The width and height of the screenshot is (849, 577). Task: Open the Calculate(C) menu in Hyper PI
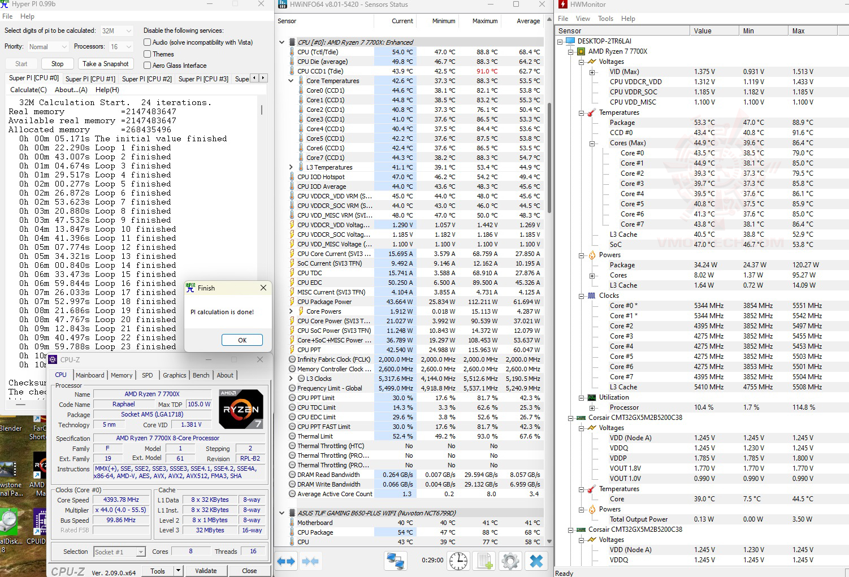[x=28, y=90]
